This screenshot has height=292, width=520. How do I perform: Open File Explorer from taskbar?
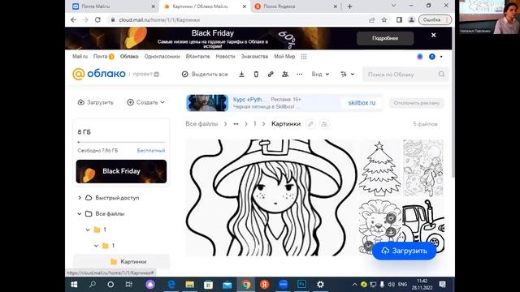(189, 285)
